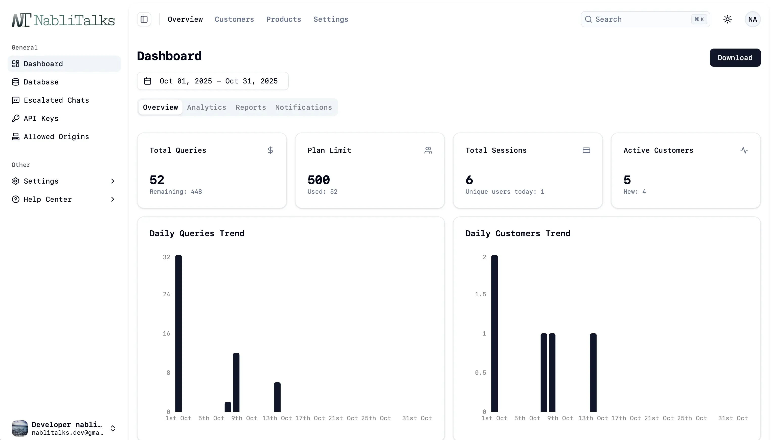Open the API Keys section
The width and height of the screenshot is (771, 440).
pos(41,118)
